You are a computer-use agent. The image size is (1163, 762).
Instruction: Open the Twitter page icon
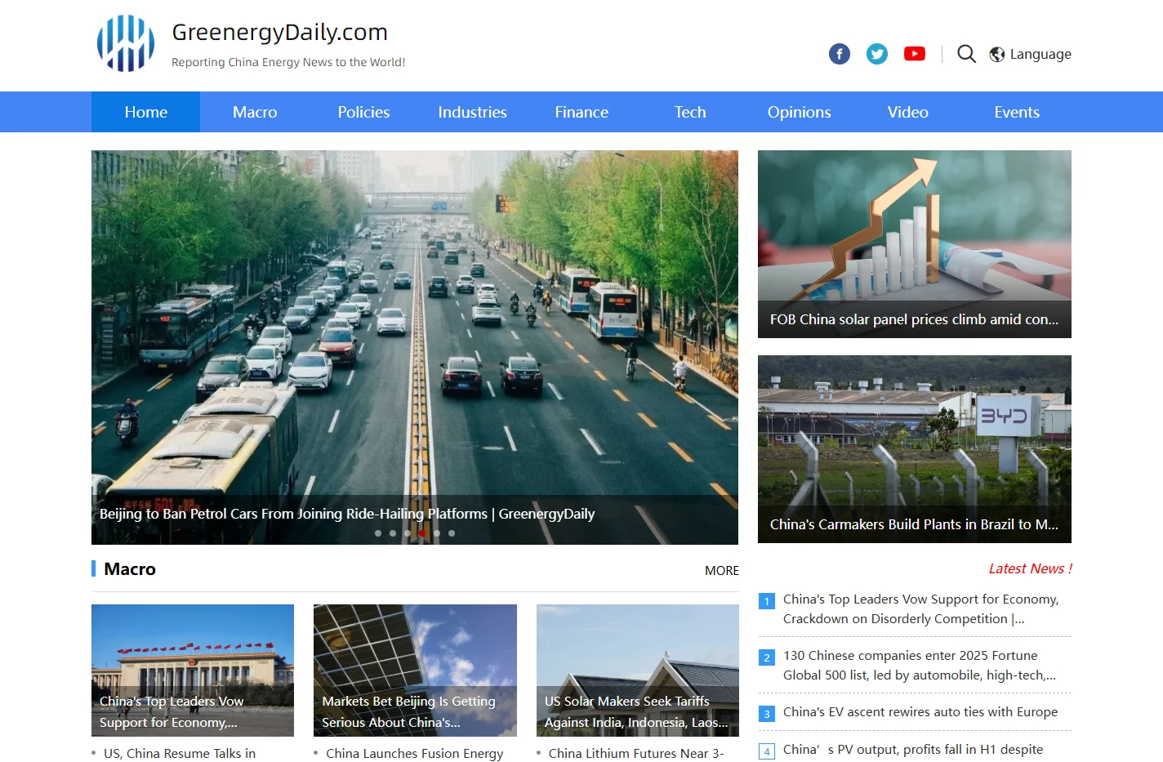(x=877, y=54)
